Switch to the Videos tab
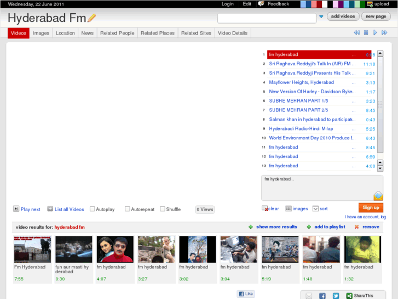 pos(18,33)
